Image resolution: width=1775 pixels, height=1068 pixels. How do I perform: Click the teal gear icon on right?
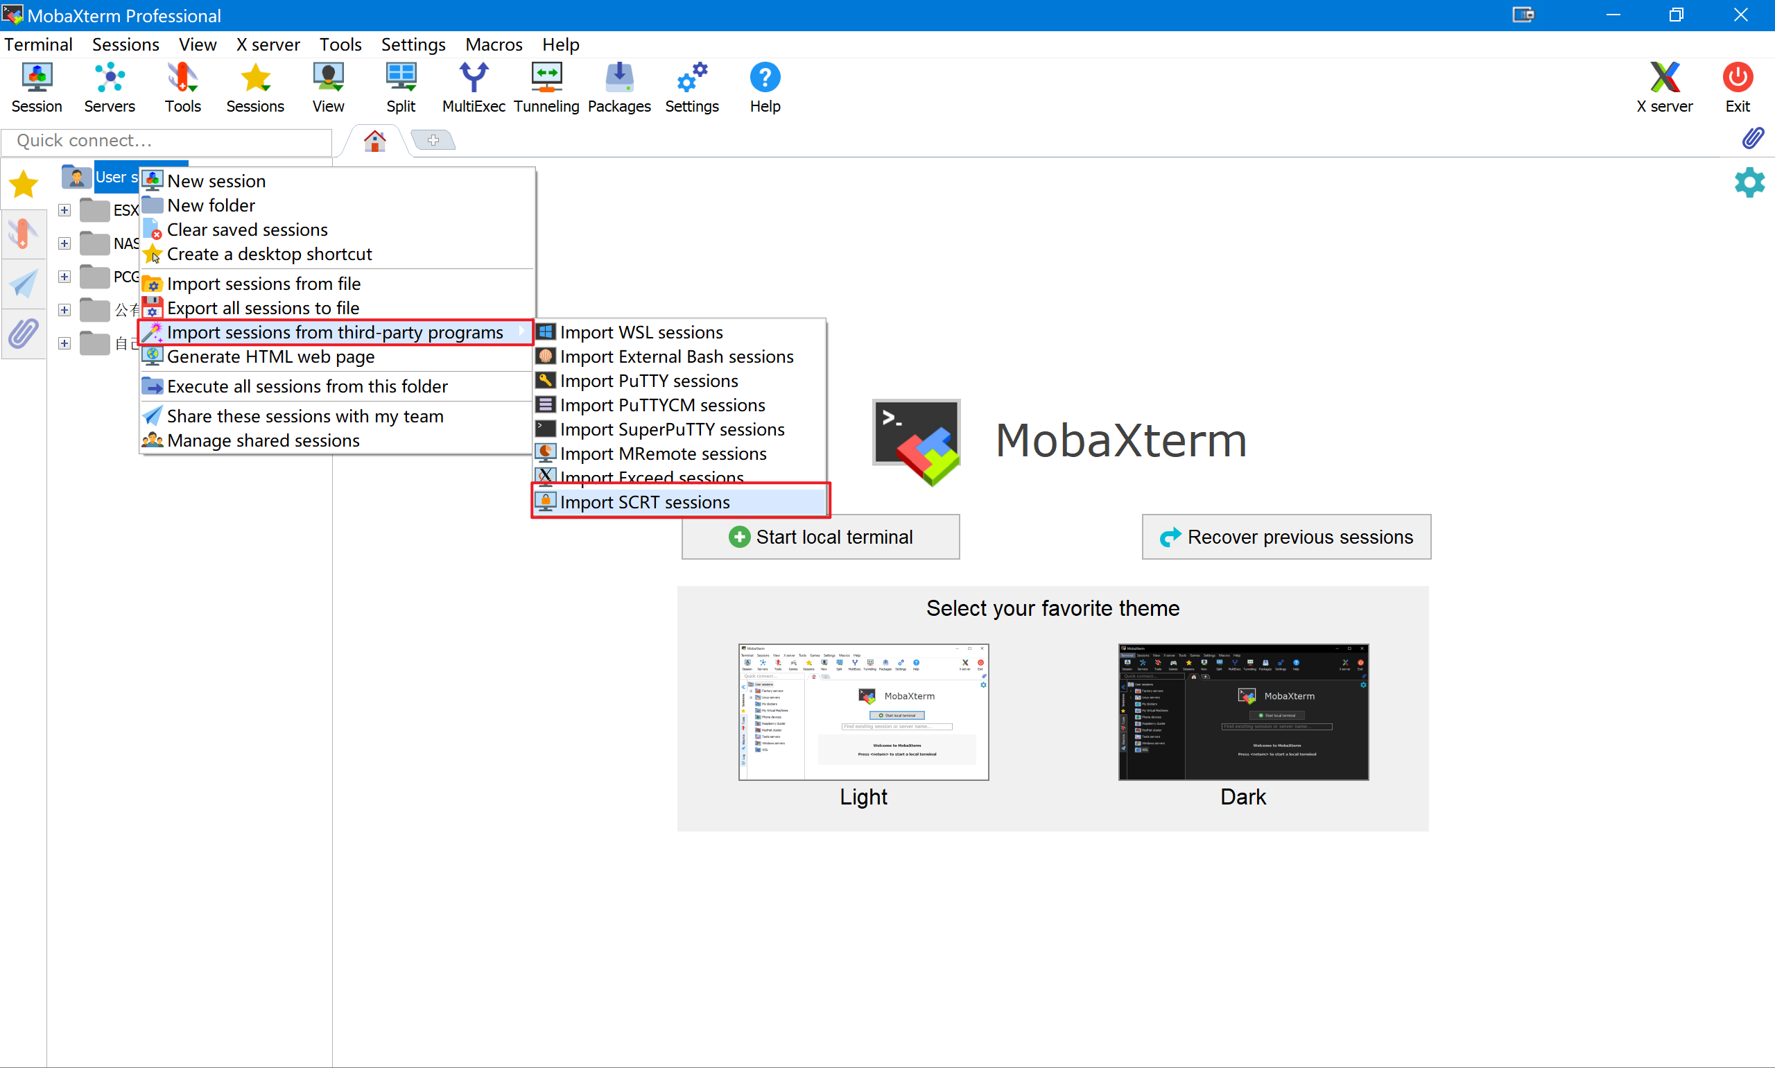coord(1749,182)
